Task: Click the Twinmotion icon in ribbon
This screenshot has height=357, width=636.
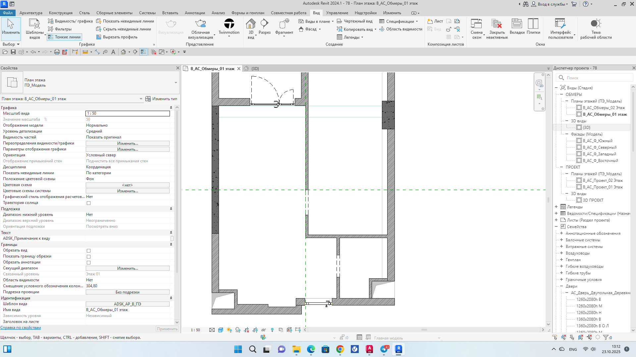Action: [229, 24]
